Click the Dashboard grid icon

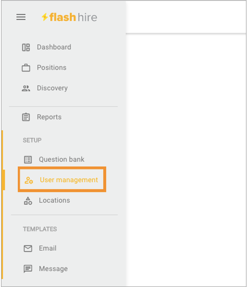coord(26,47)
